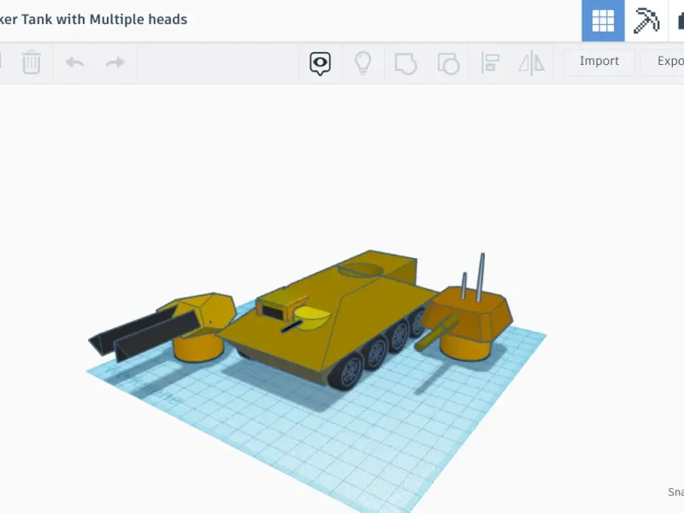This screenshot has height=513, width=684.
Task: Click the Export button
Action: pyautogui.click(x=663, y=61)
